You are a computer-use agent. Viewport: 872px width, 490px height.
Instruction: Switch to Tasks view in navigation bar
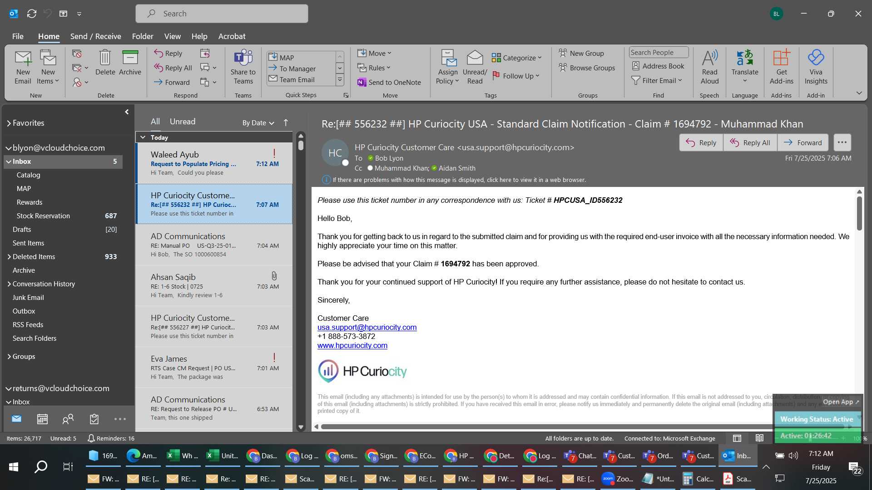(94, 419)
